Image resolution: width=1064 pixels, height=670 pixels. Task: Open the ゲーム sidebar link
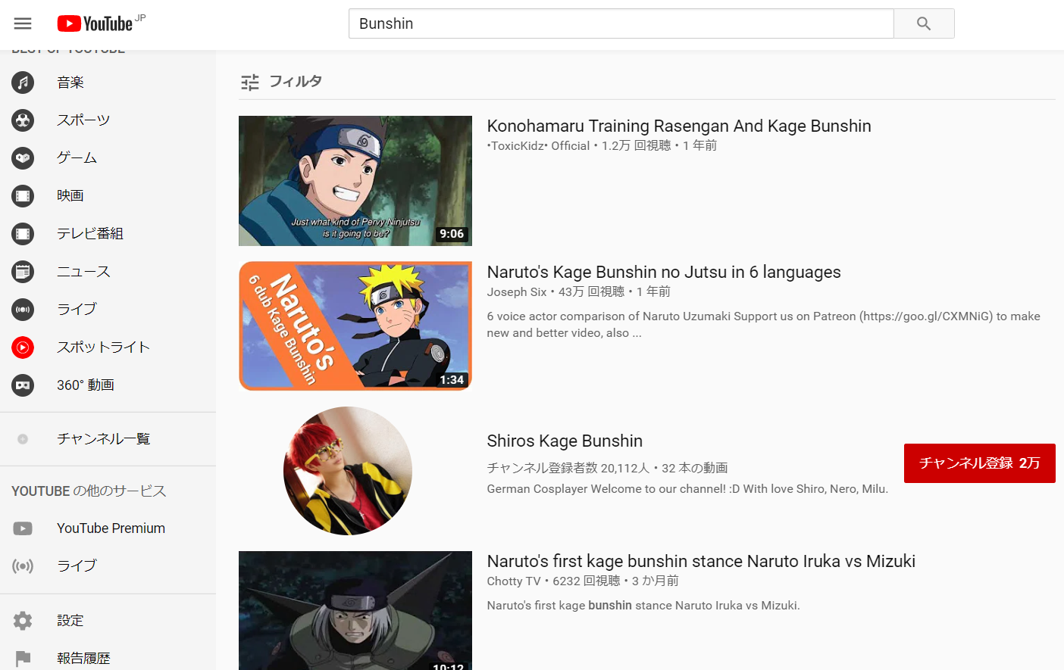pyautogui.click(x=77, y=158)
